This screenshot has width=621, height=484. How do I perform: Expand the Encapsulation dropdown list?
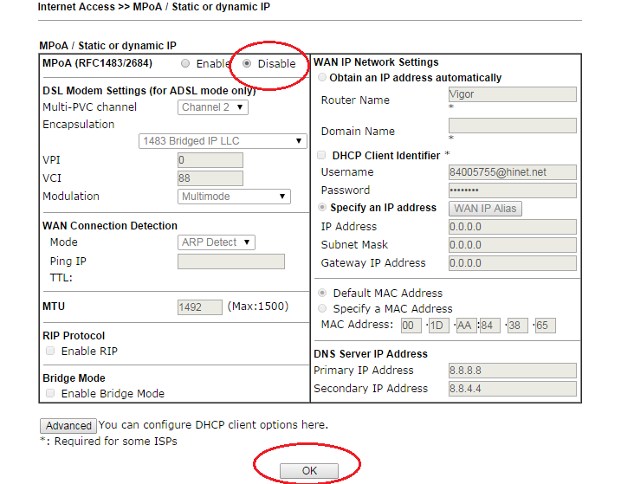pos(223,141)
